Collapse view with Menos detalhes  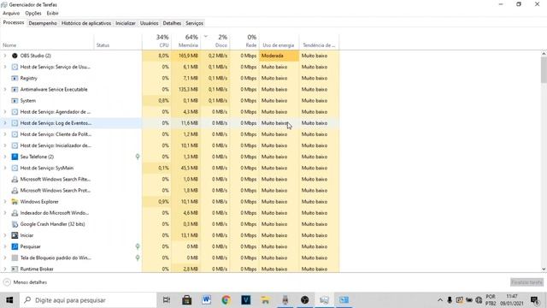[25, 282]
